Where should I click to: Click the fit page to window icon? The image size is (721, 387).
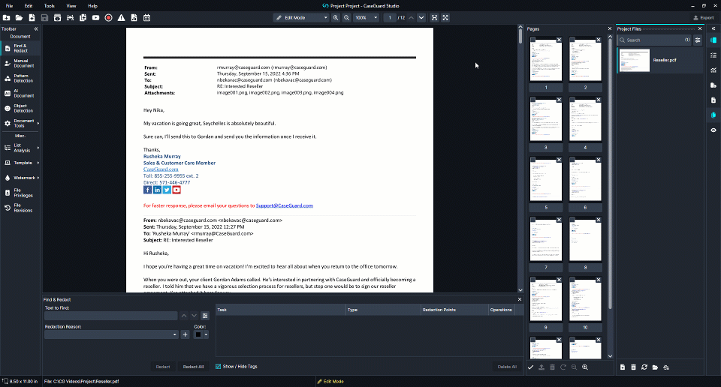[x=435, y=18]
